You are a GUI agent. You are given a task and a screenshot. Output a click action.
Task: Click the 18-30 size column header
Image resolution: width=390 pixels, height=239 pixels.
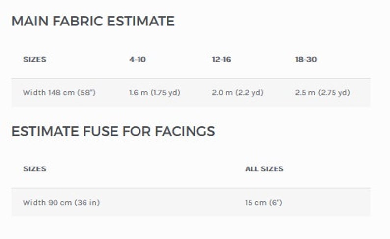pyautogui.click(x=306, y=59)
